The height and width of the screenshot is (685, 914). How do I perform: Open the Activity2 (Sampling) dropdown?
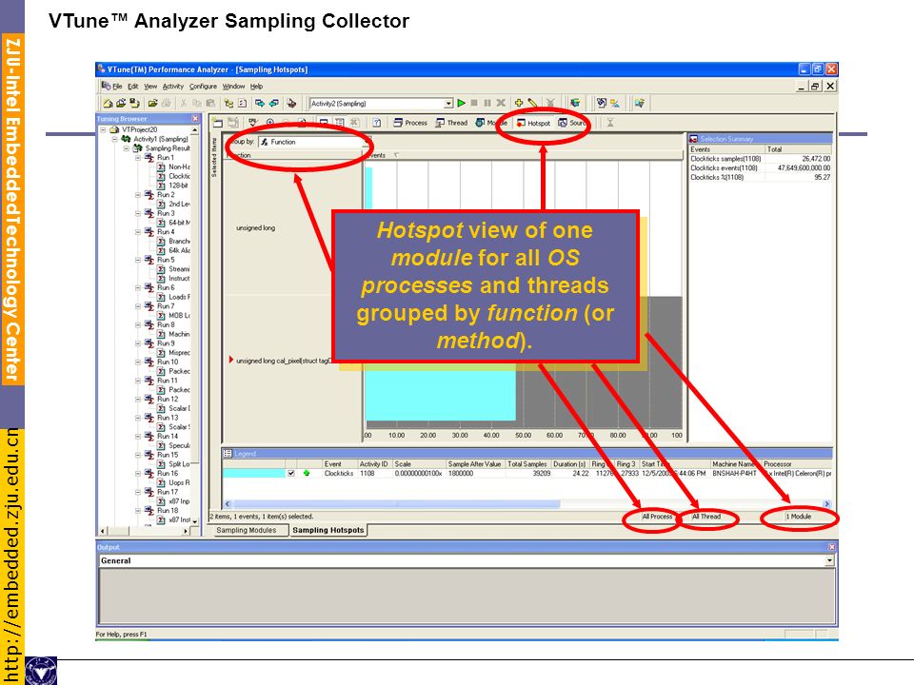tap(448, 103)
